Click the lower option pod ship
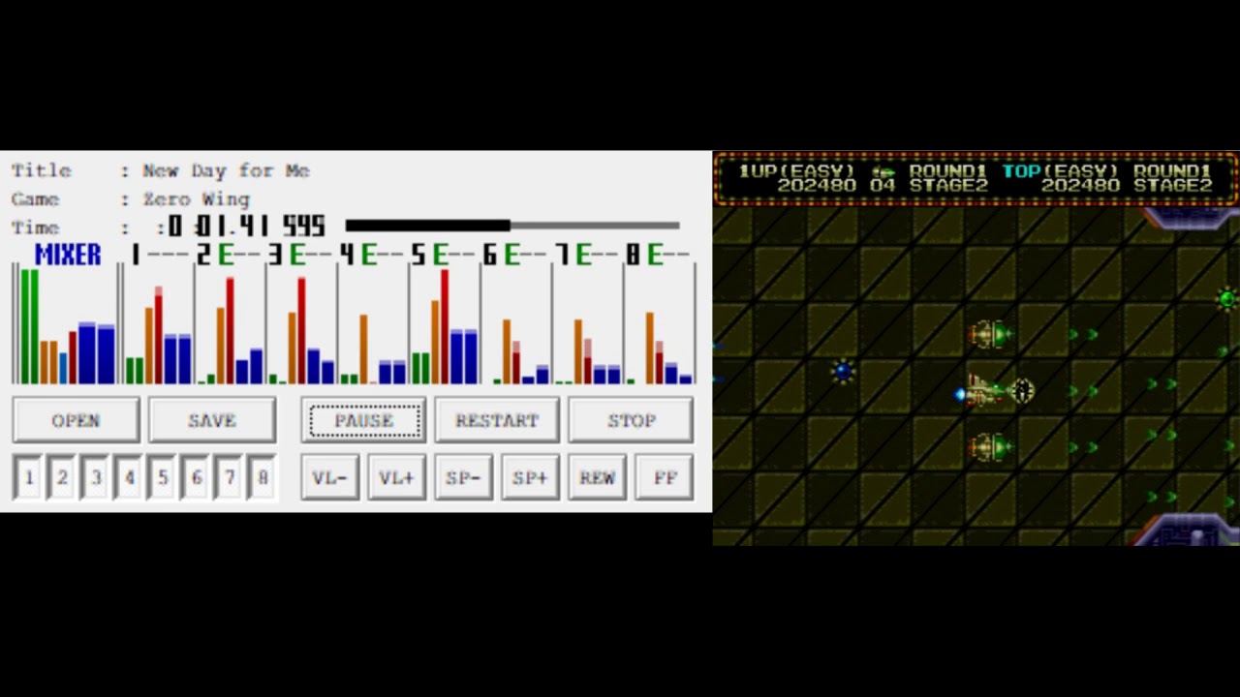The width and height of the screenshot is (1240, 697). [x=989, y=447]
